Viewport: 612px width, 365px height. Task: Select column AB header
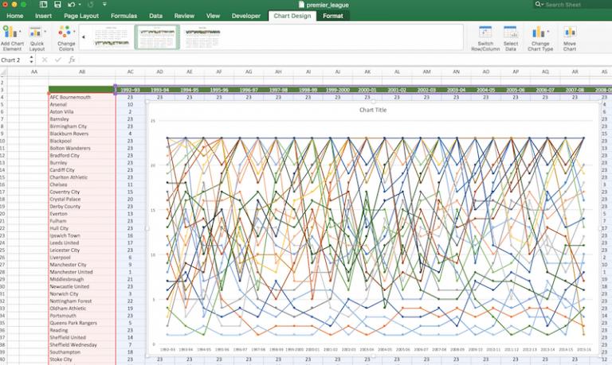point(82,72)
